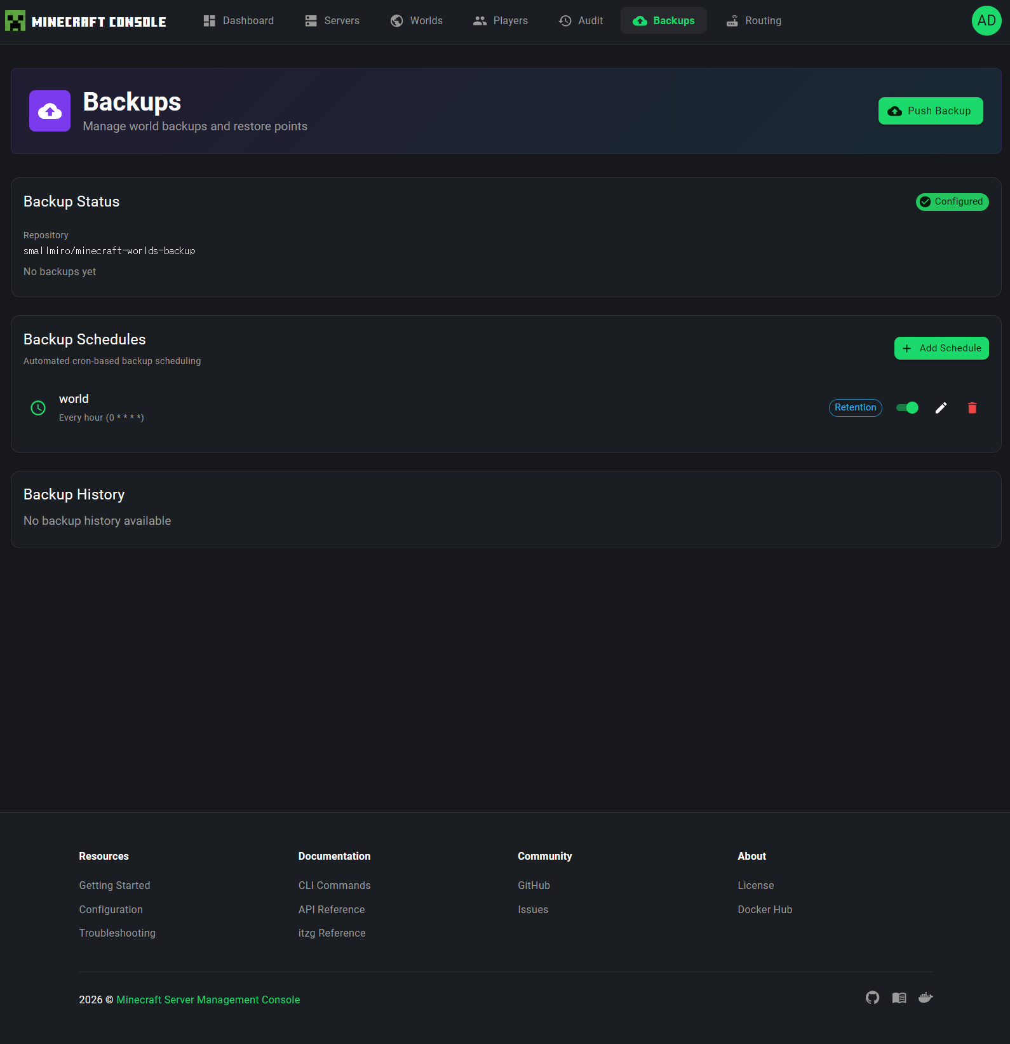This screenshot has width=1010, height=1044.
Task: Open the Docker Hub link
Action: click(x=765, y=910)
